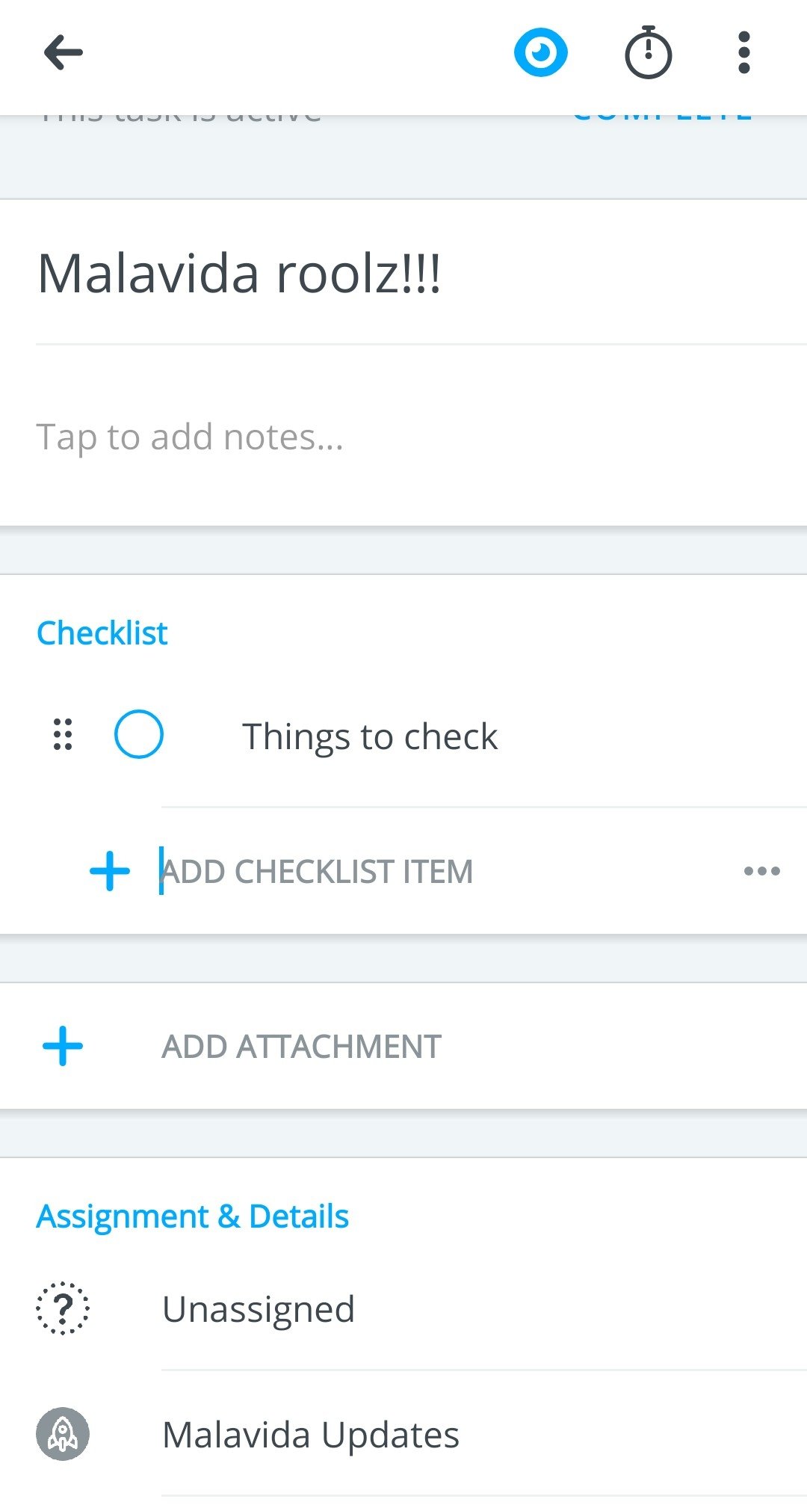Viewport: 807px width, 1511px height.
Task: Tap the COMPLETE link at top
Action: pos(662,118)
